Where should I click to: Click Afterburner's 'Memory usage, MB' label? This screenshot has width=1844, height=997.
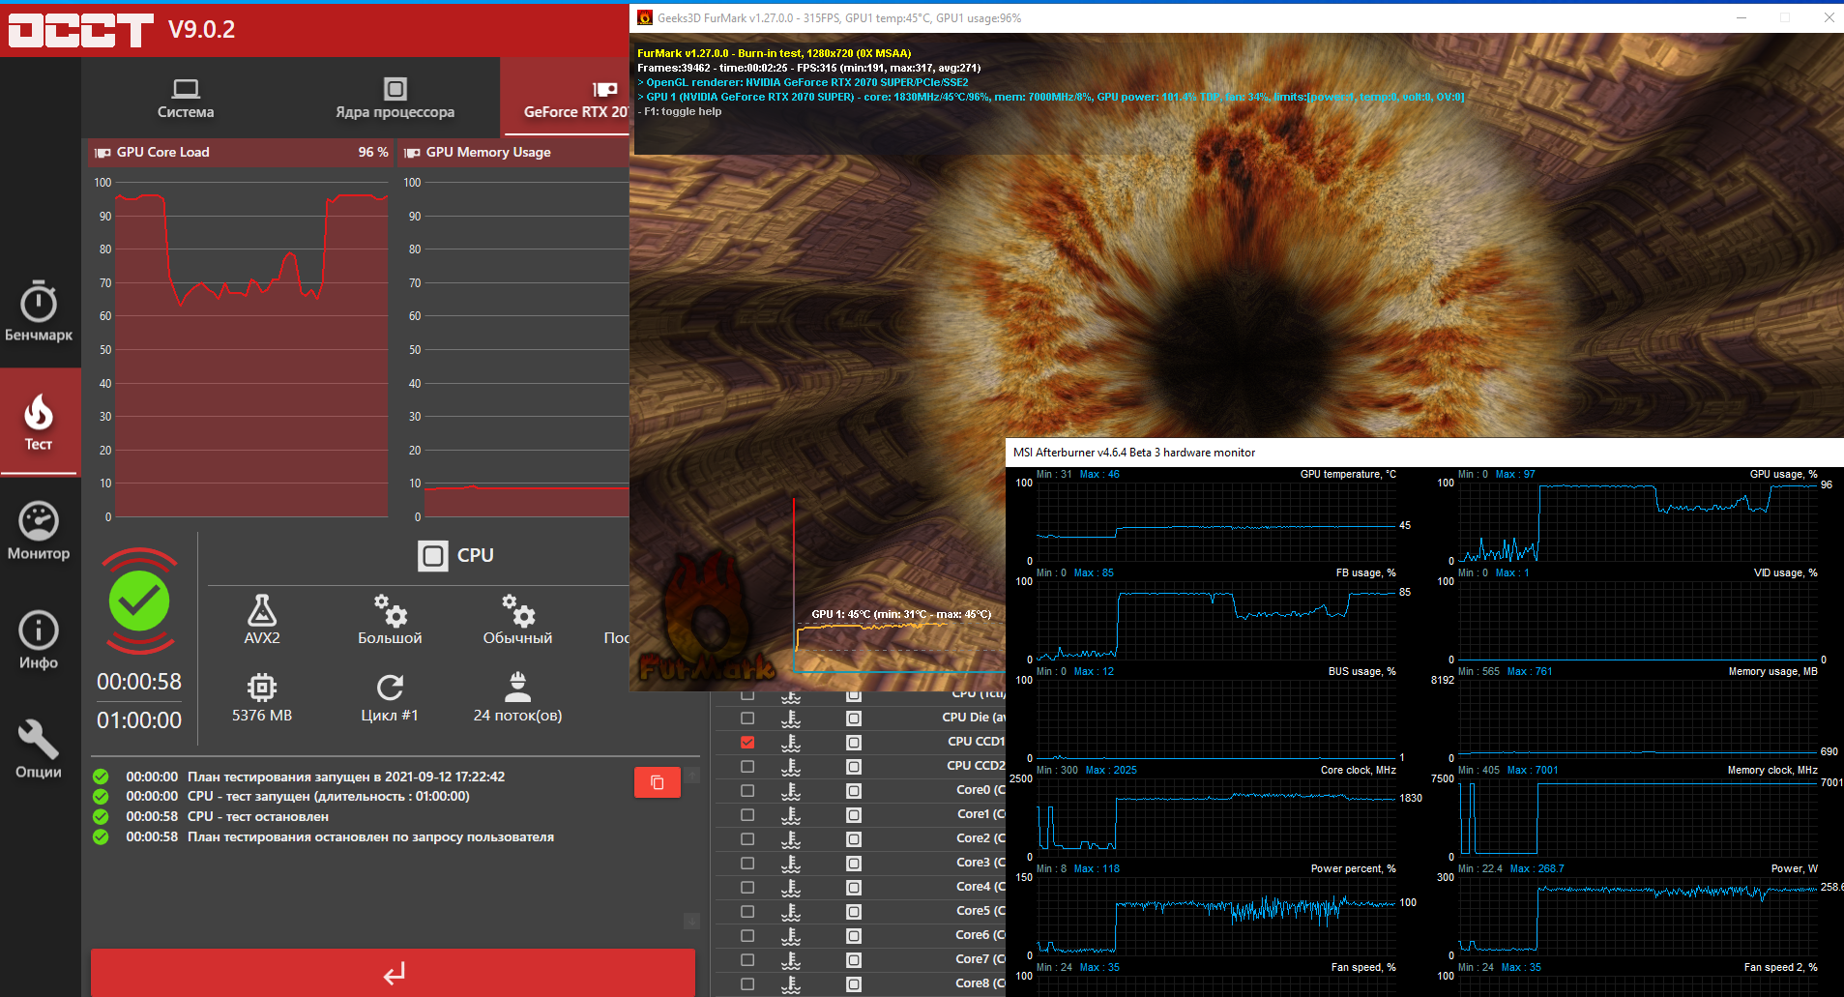[1773, 671]
